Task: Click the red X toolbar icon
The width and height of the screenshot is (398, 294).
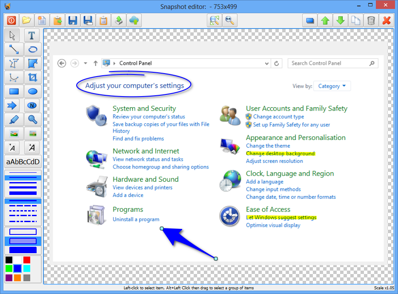Action: (387, 20)
